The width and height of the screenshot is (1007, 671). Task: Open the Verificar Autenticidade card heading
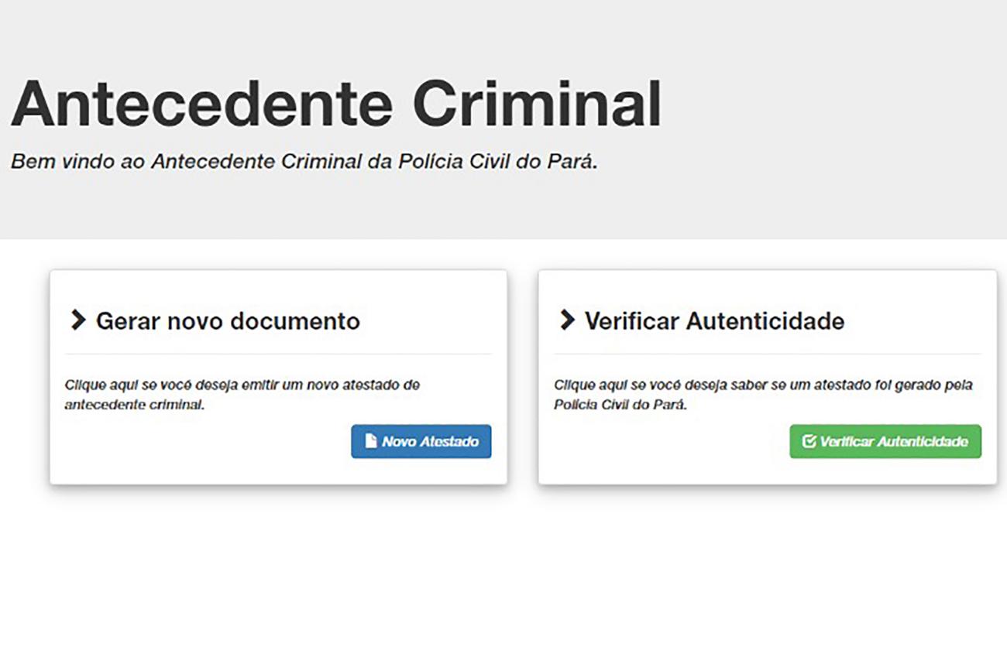point(716,320)
